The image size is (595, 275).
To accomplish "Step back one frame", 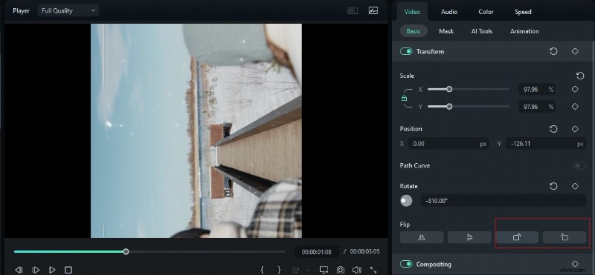I will click(18, 270).
